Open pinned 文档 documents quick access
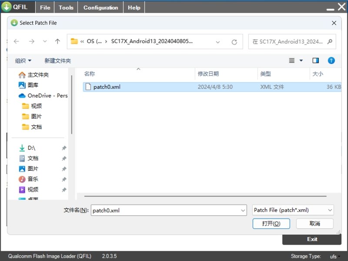This screenshot has width=348, height=261. (x=29, y=158)
